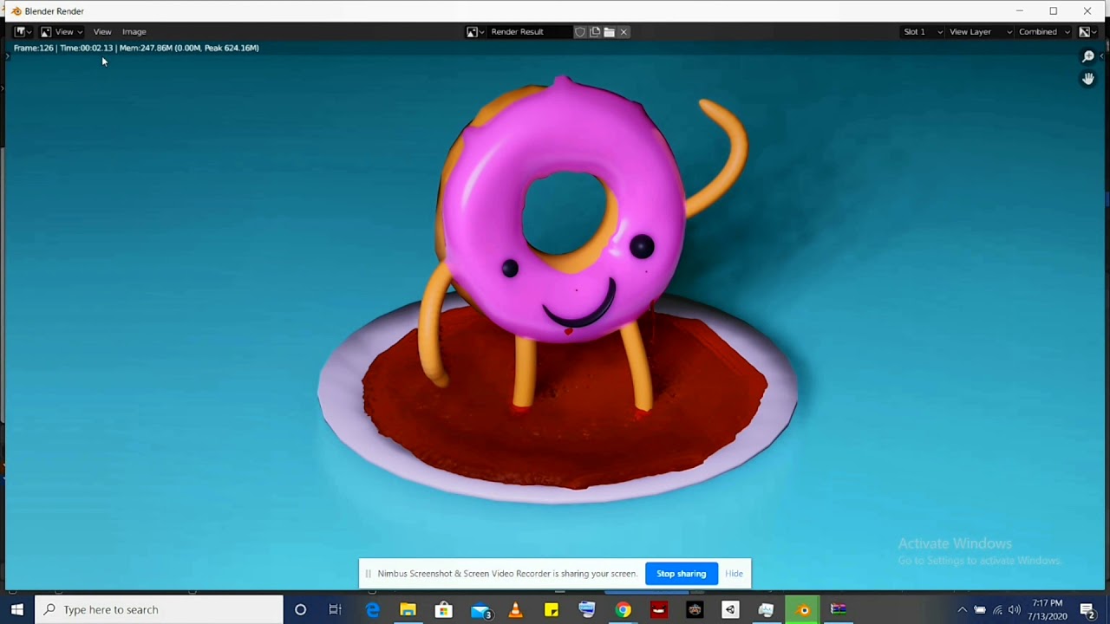
Task: Click the Render Result name field
Action: click(529, 32)
